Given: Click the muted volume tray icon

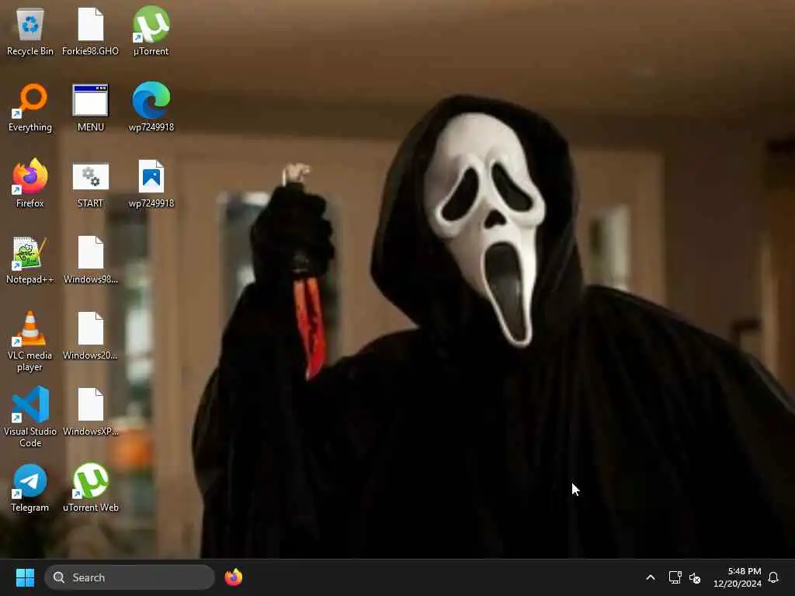Looking at the screenshot, I should point(695,577).
